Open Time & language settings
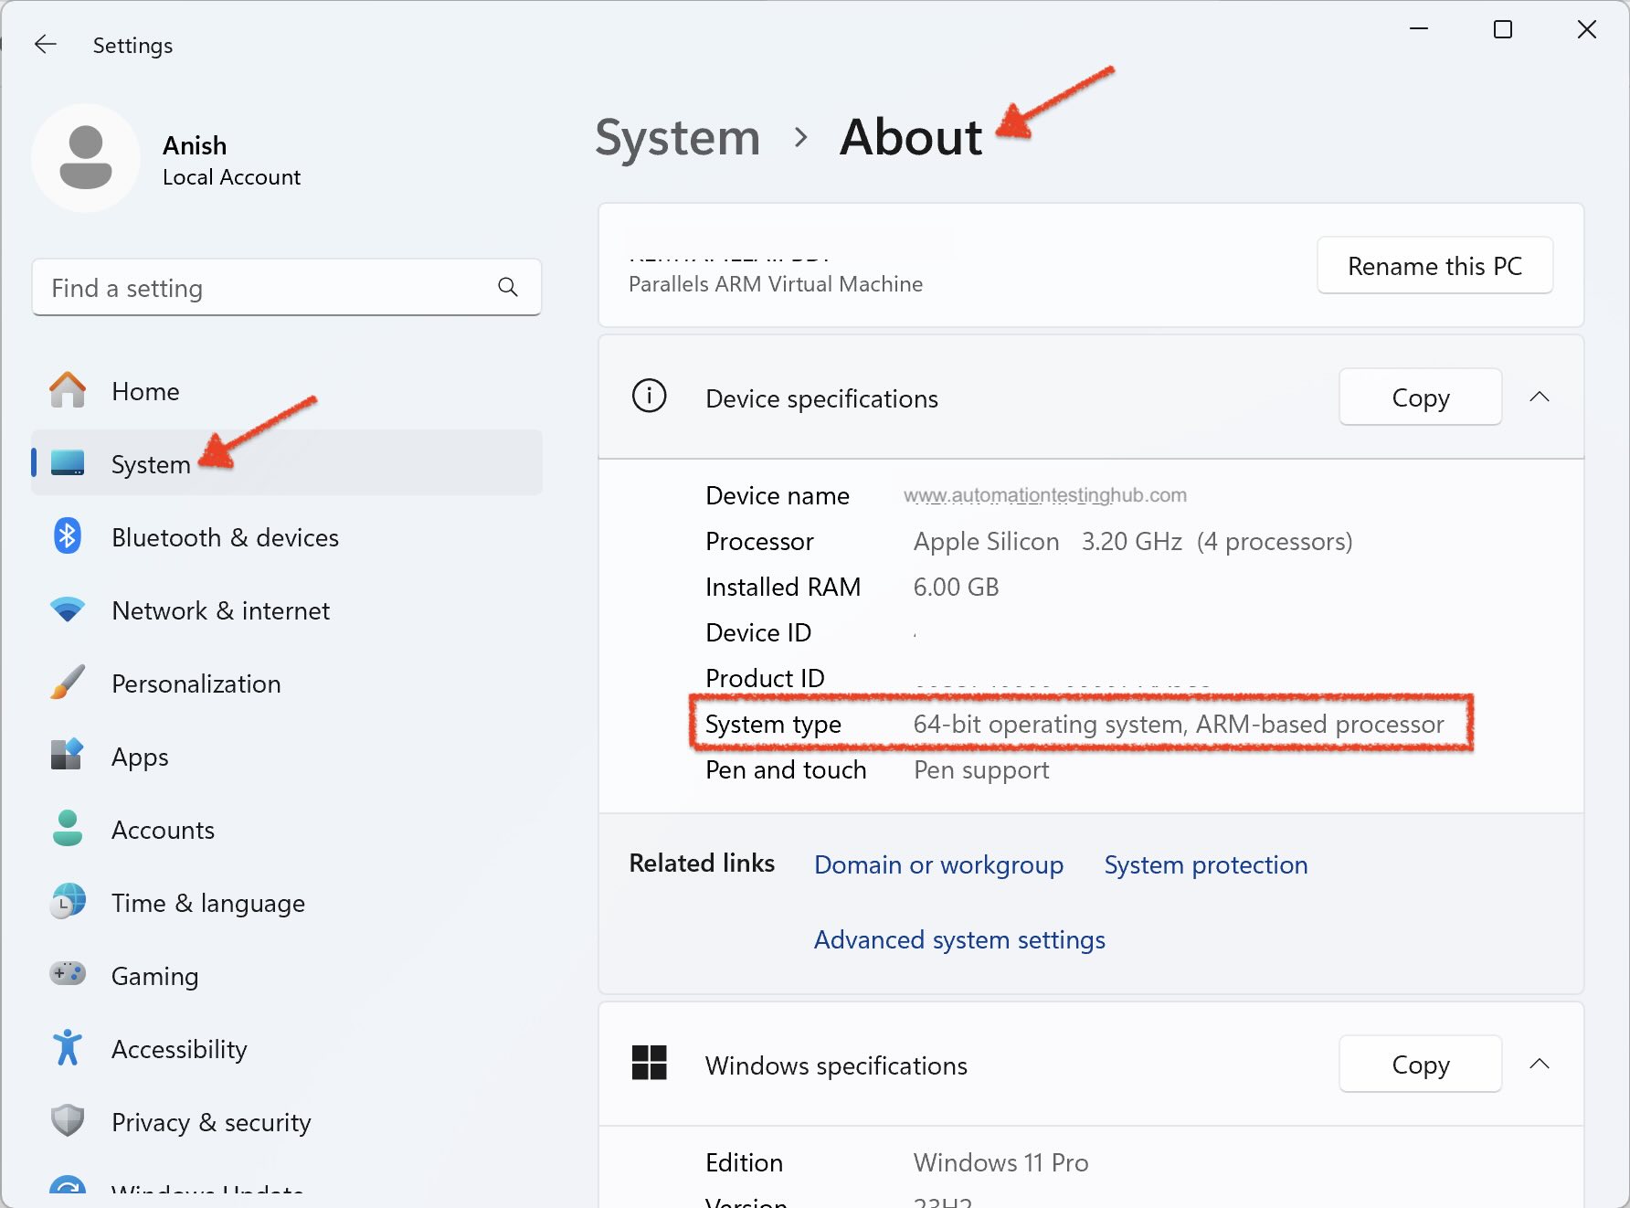1630x1208 pixels. point(207,903)
